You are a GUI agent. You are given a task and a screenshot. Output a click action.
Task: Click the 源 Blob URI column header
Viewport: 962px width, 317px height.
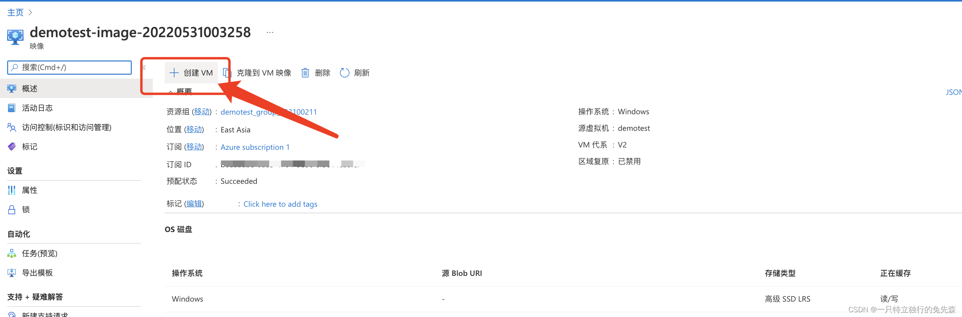(462, 273)
